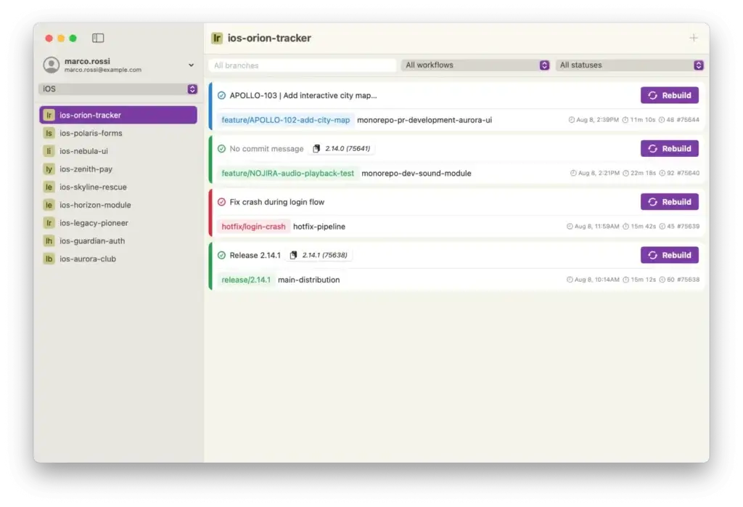Click the ios-nebula-ui app badge icon
The image size is (743, 507).
(x=49, y=151)
